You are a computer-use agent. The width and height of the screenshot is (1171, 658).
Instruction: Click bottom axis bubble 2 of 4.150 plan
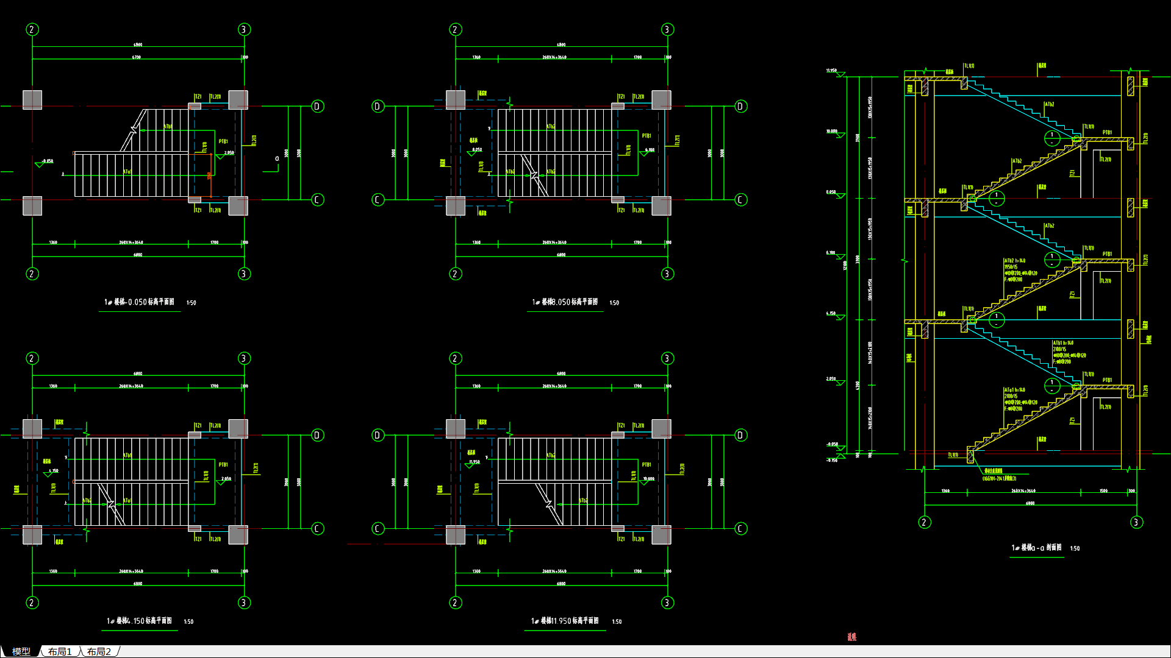(32, 603)
